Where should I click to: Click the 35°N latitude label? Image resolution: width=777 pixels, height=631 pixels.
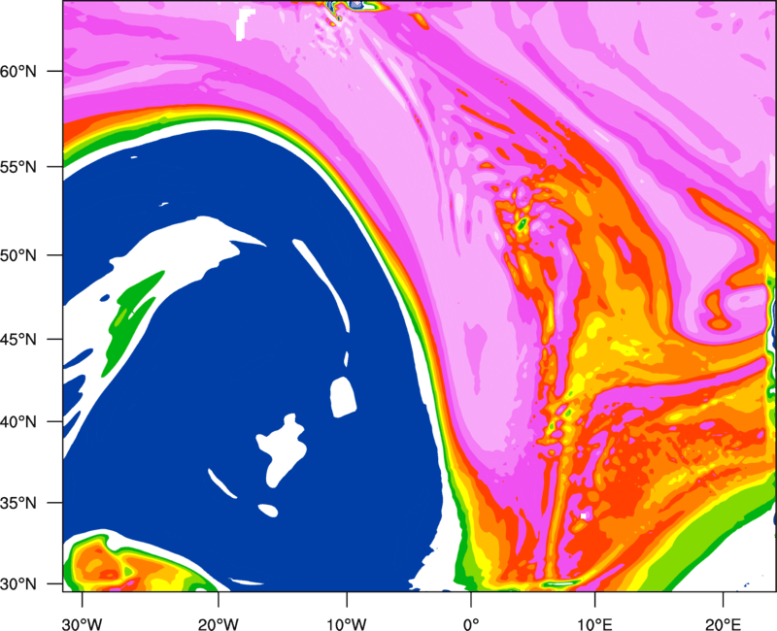[18, 503]
